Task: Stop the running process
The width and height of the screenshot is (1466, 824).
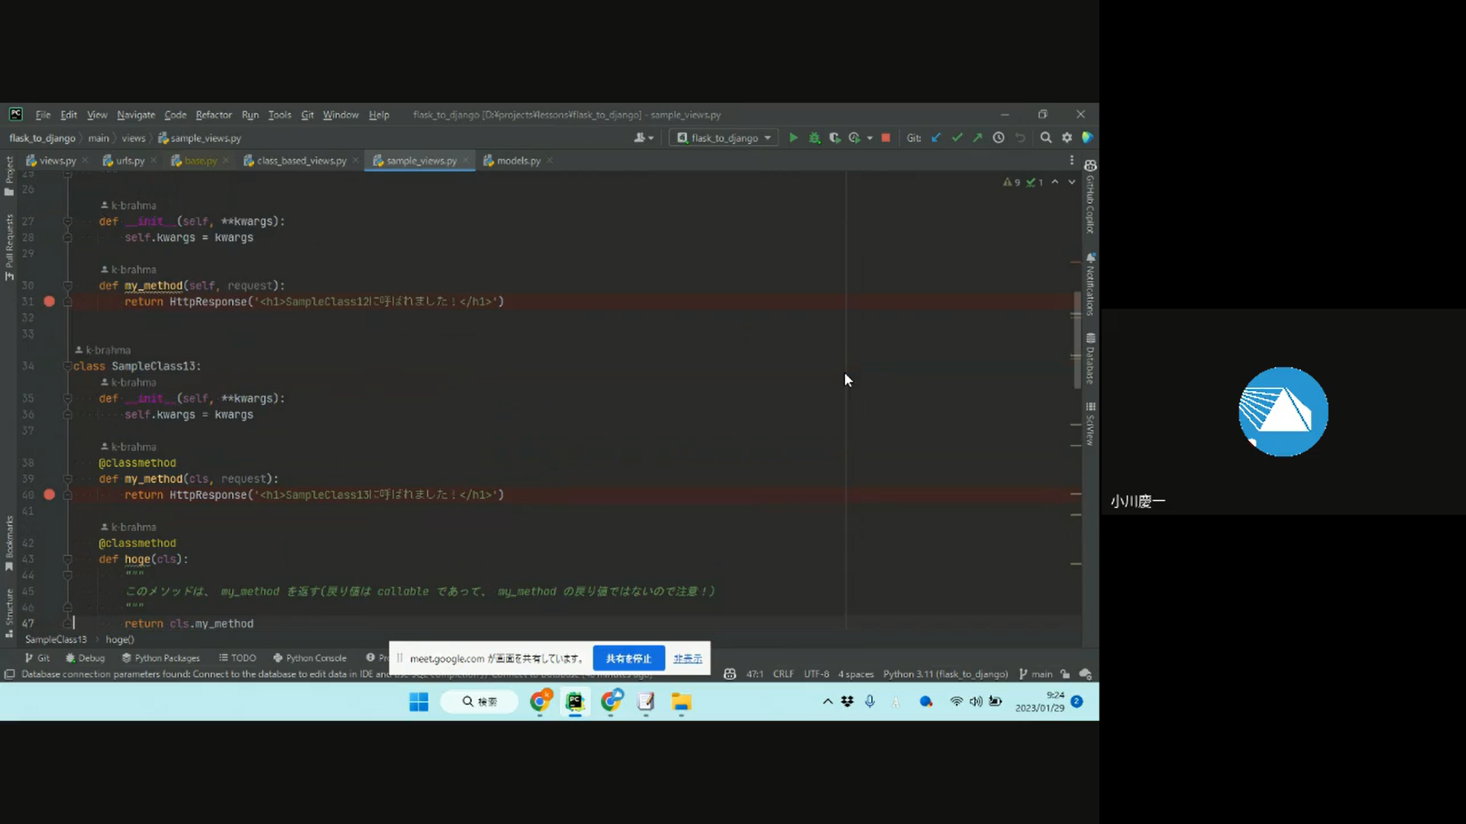Action: tap(886, 137)
